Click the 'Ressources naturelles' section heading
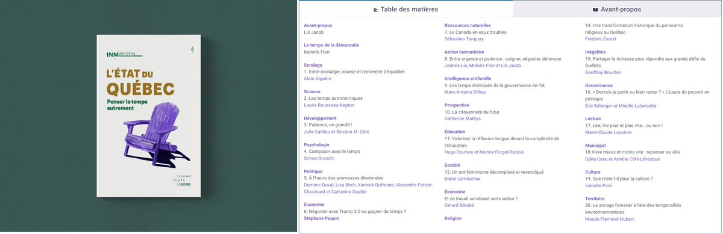Image resolution: width=723 pixels, height=234 pixels. (468, 25)
